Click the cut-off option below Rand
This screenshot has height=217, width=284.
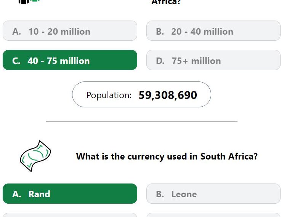(x=70, y=215)
